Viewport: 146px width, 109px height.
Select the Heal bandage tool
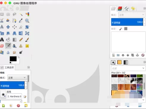coord(27,46)
